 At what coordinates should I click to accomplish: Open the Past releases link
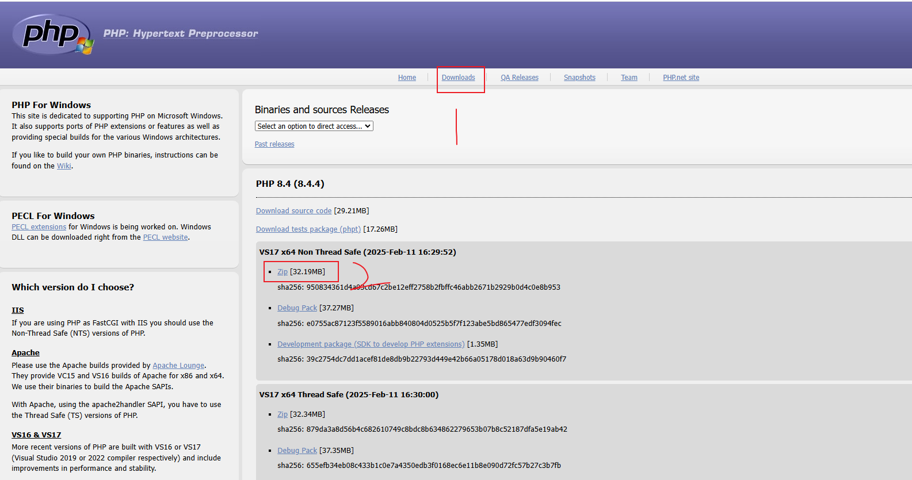click(x=274, y=144)
